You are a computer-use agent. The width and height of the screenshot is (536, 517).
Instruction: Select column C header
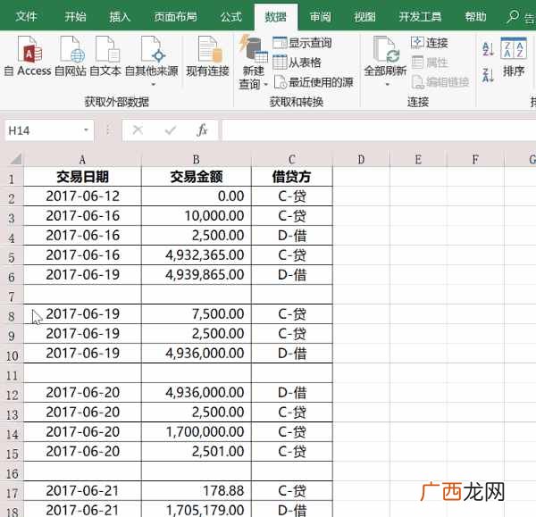[292, 159]
